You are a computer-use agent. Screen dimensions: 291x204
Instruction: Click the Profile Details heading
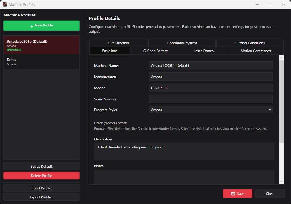[104, 18]
